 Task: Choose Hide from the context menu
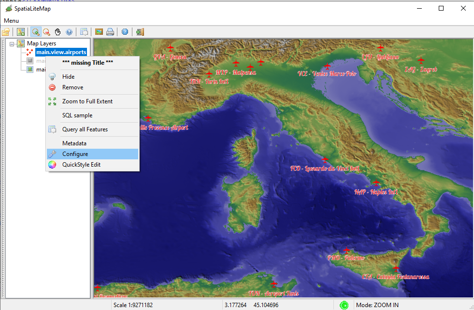click(x=92, y=77)
